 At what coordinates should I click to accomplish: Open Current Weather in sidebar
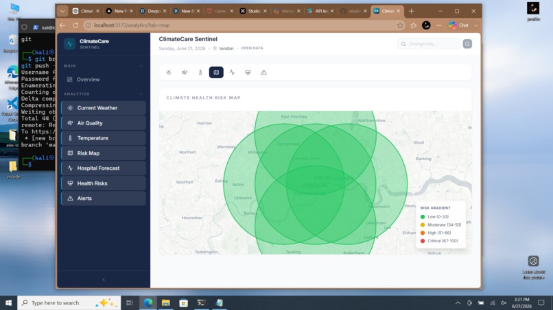104,108
